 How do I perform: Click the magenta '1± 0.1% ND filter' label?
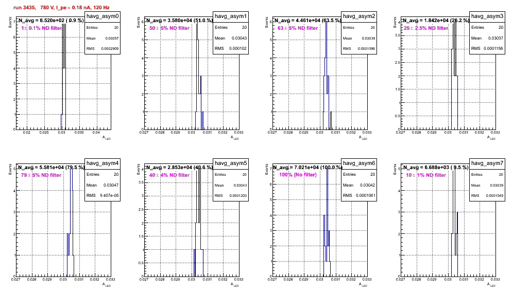coord(42,28)
